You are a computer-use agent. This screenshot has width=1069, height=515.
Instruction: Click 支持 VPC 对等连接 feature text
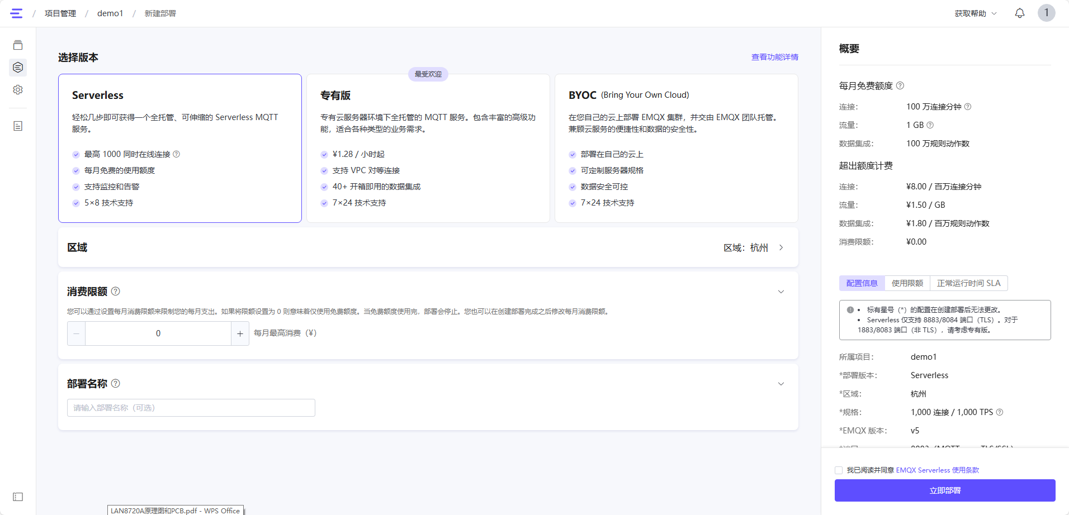coord(366,170)
